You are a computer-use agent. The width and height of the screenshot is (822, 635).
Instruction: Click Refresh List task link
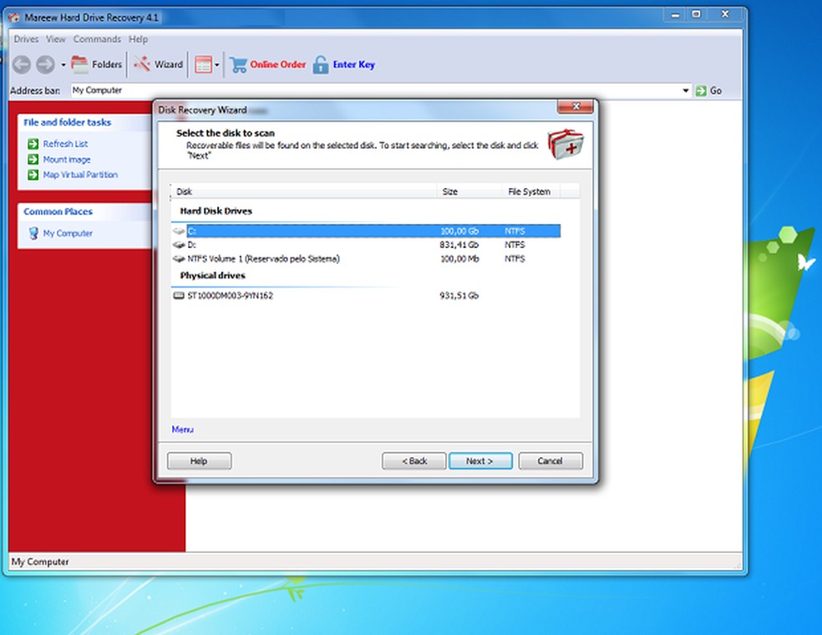point(65,144)
